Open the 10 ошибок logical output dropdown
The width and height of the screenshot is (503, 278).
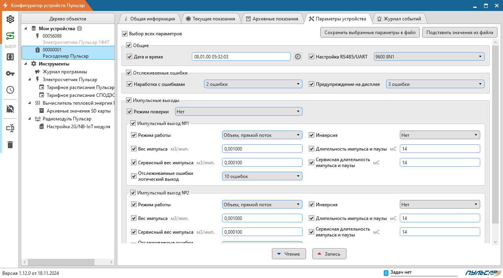pos(262,176)
